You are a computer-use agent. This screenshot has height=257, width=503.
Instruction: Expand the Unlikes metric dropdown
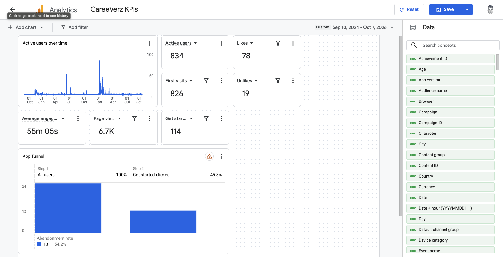pos(256,81)
